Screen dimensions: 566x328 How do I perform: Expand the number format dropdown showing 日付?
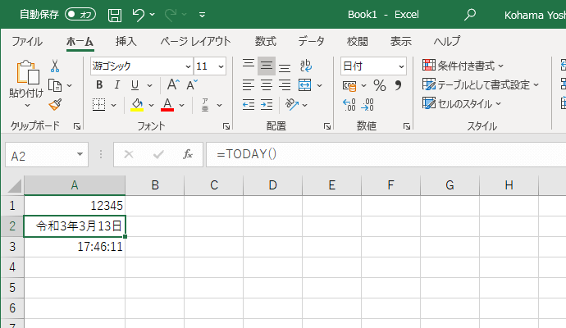pyautogui.click(x=401, y=66)
